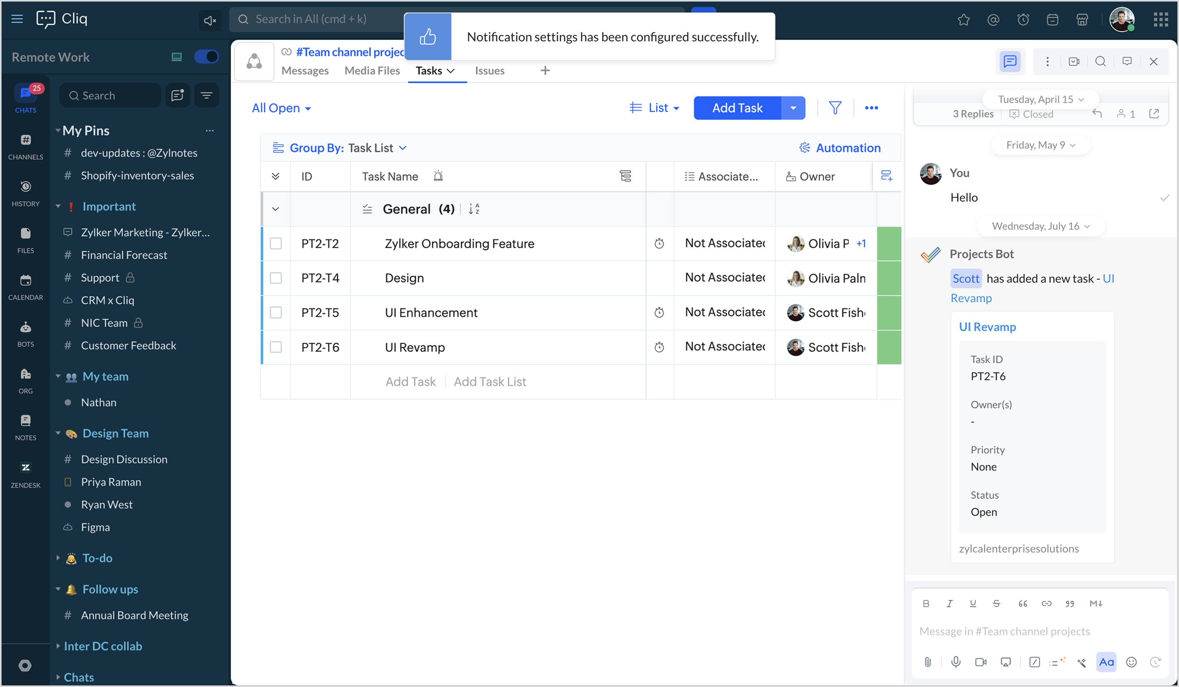Switch to the Messages tab
Screen dimensions: 1179x687
[305, 71]
